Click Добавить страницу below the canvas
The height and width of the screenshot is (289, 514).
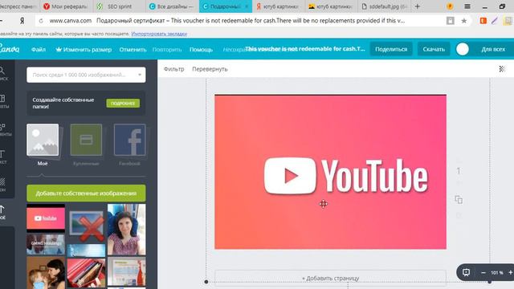pos(330,279)
